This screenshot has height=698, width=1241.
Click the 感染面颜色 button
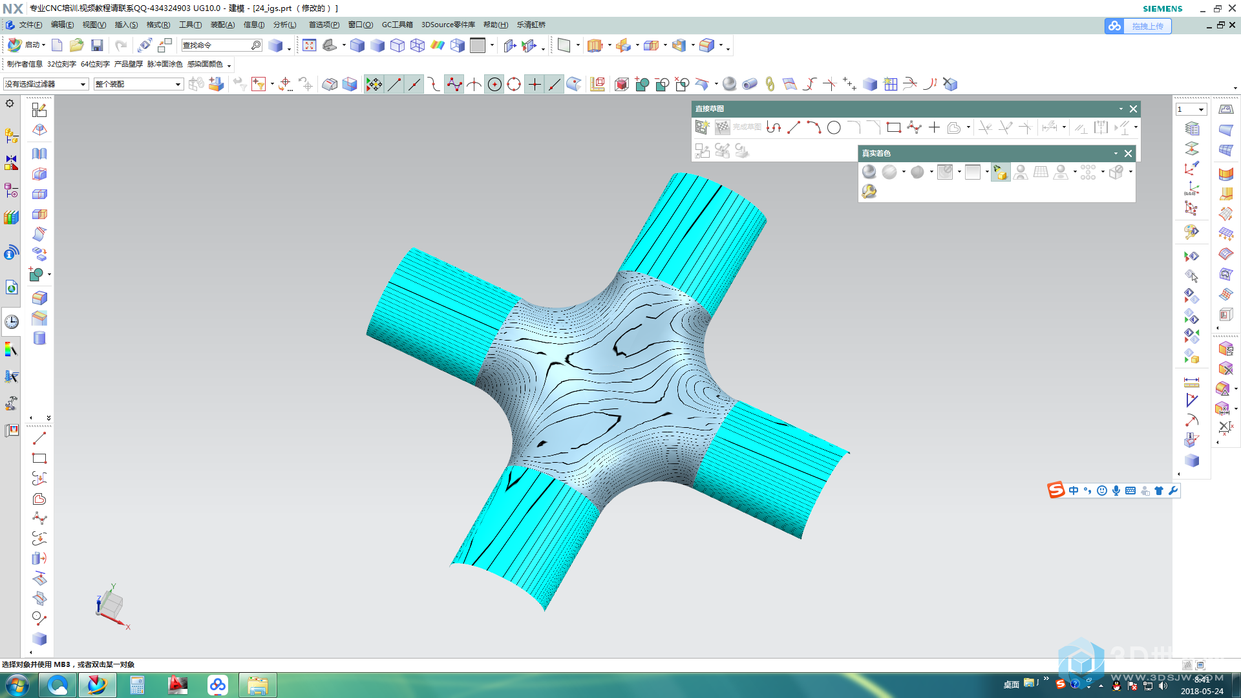coord(205,64)
